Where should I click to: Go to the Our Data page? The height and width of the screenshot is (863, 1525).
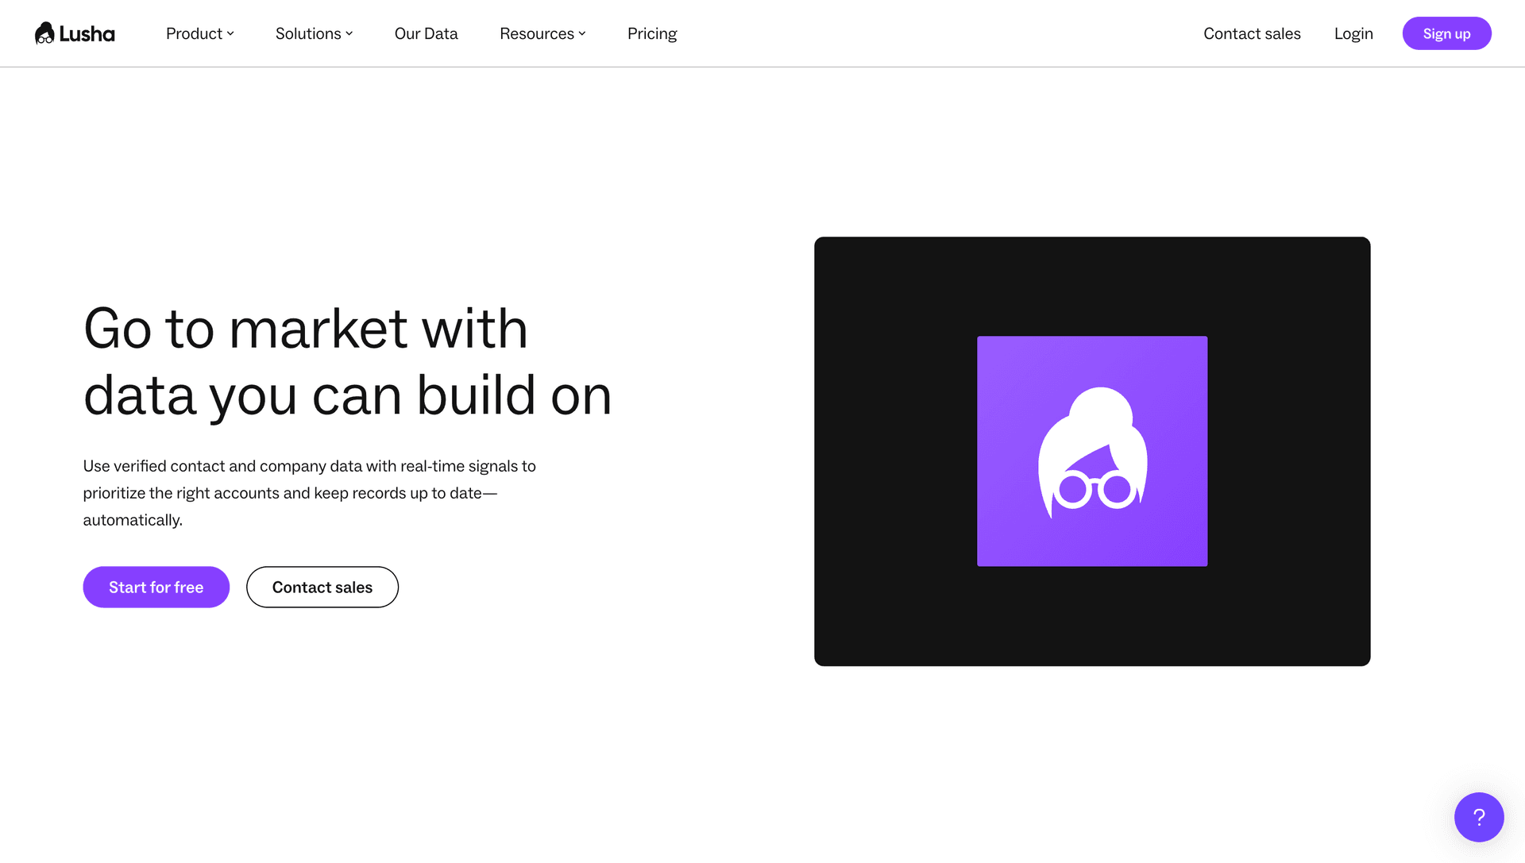[426, 33]
